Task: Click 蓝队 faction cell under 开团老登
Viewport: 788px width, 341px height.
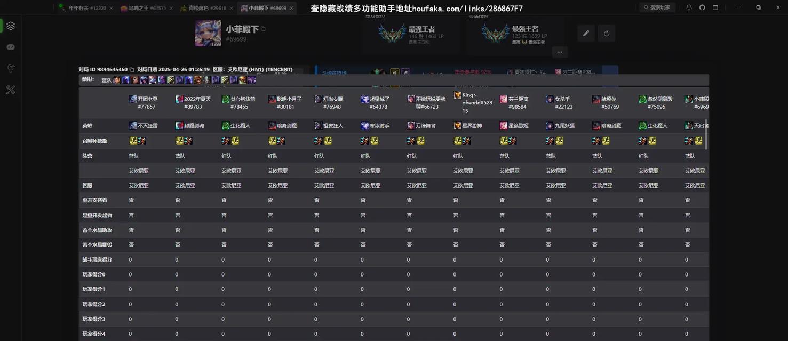Action: tap(134, 156)
